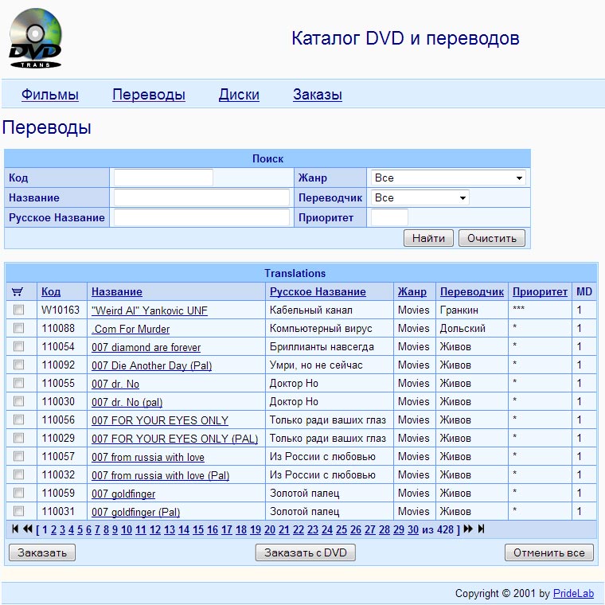Focus the Код search field
This screenshot has width=605, height=605.
point(163,178)
